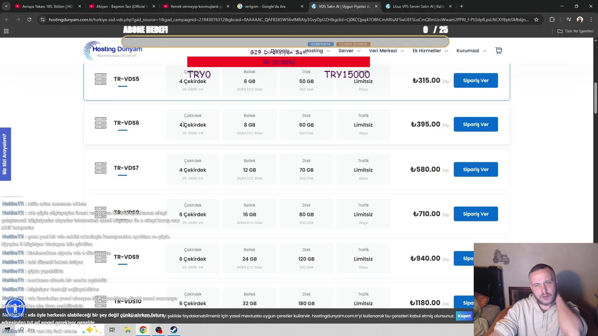Open File Explorer from the taskbar
598x336 pixels.
click(128, 330)
